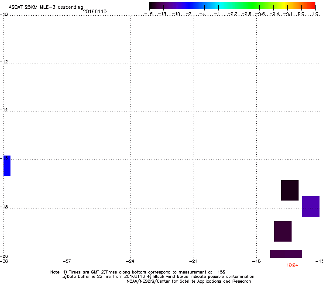
Task: Click the -13 colorbar tick label
Action: pyautogui.click(x=162, y=14)
